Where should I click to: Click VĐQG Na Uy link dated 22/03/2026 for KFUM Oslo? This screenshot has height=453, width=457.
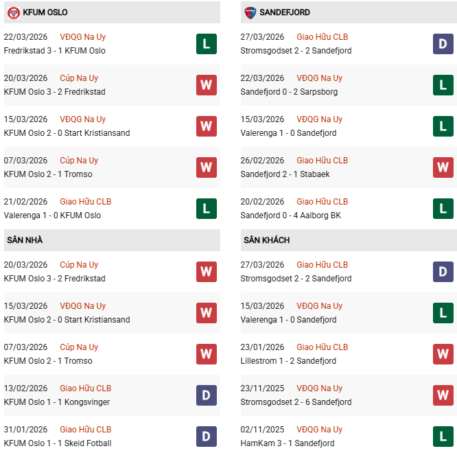tap(83, 37)
